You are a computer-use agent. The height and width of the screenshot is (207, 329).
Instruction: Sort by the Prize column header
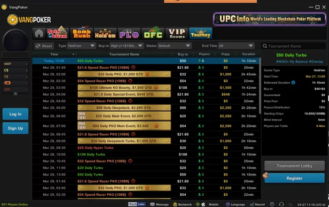pyautogui.click(x=226, y=54)
